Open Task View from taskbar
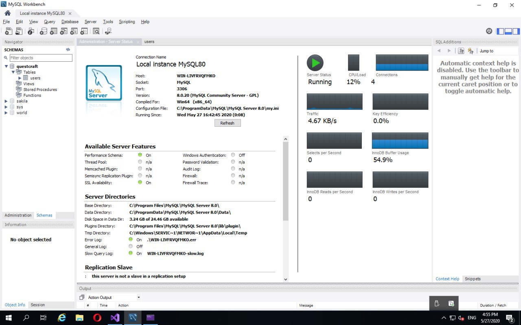521x325 pixels. [44, 317]
